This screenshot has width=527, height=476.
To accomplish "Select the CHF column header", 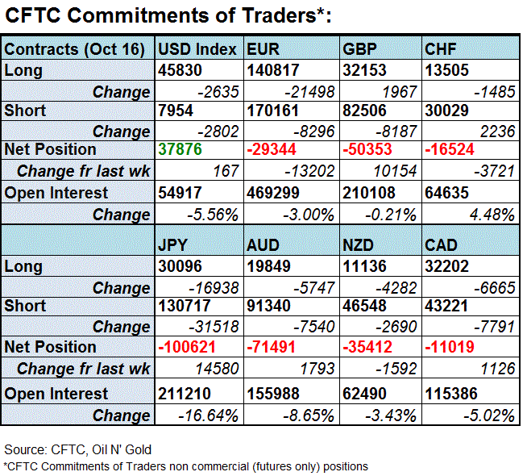I will pyautogui.click(x=442, y=49).
